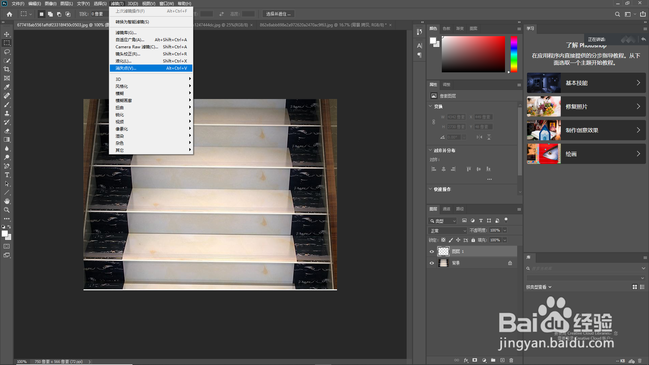Select the Hand tool

7,201
